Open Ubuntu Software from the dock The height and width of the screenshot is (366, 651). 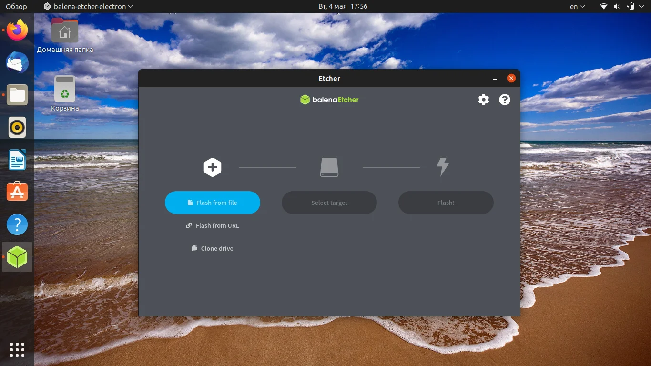[17, 192]
